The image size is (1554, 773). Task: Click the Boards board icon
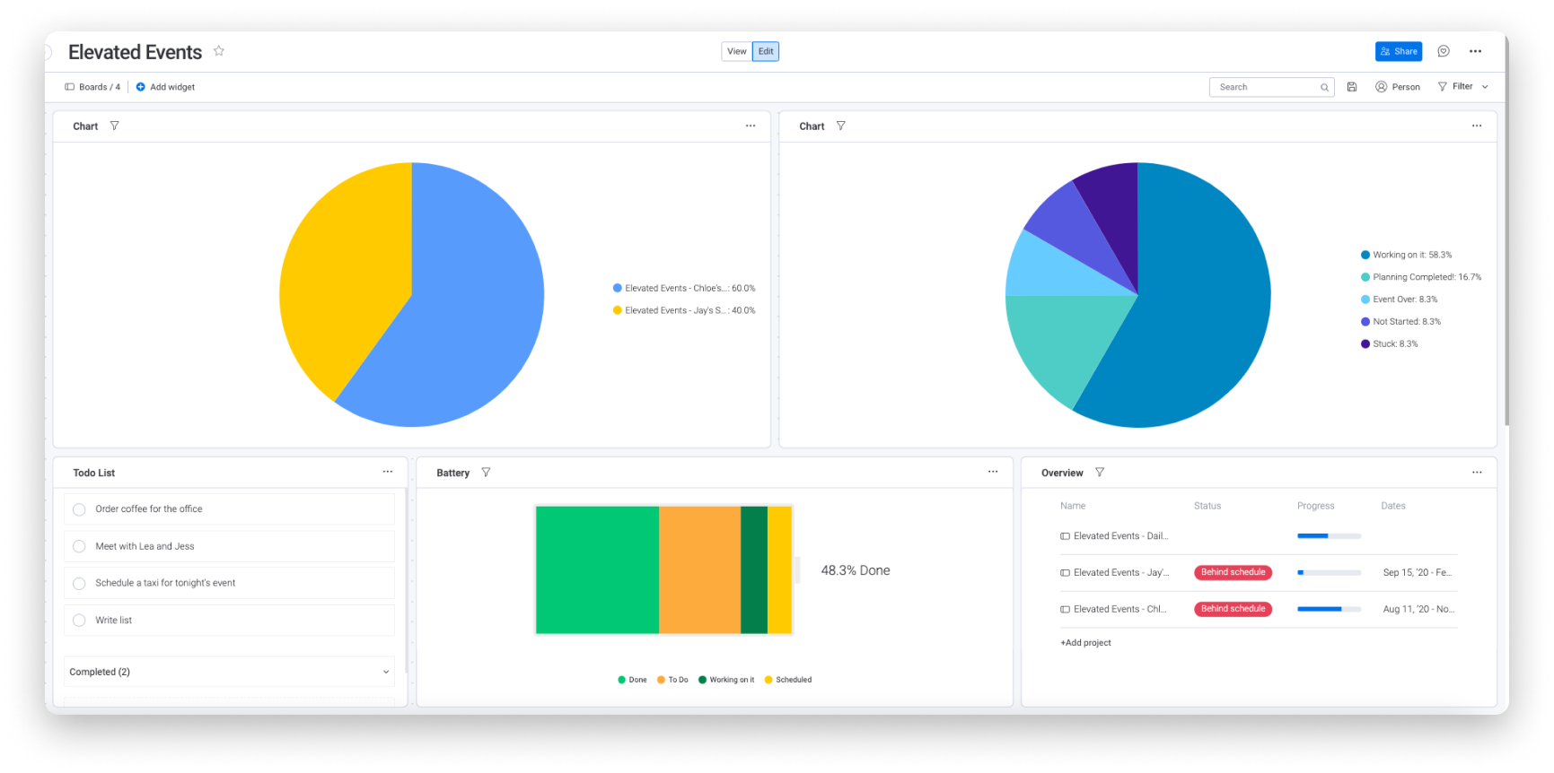pos(69,87)
